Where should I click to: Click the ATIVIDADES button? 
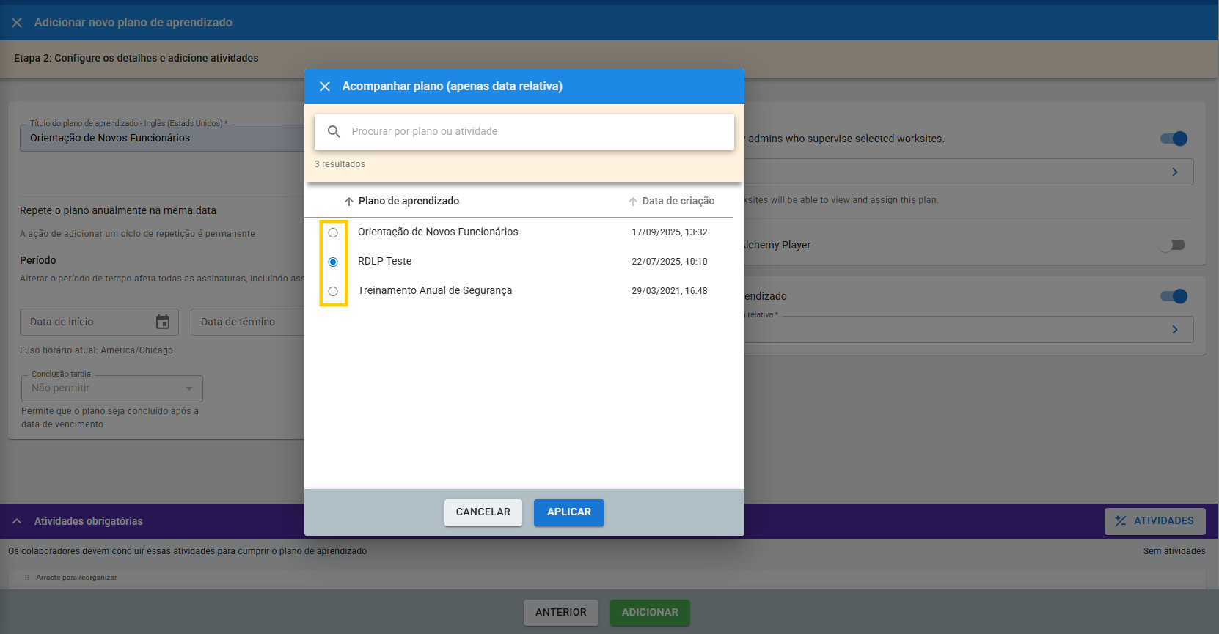coord(1154,521)
